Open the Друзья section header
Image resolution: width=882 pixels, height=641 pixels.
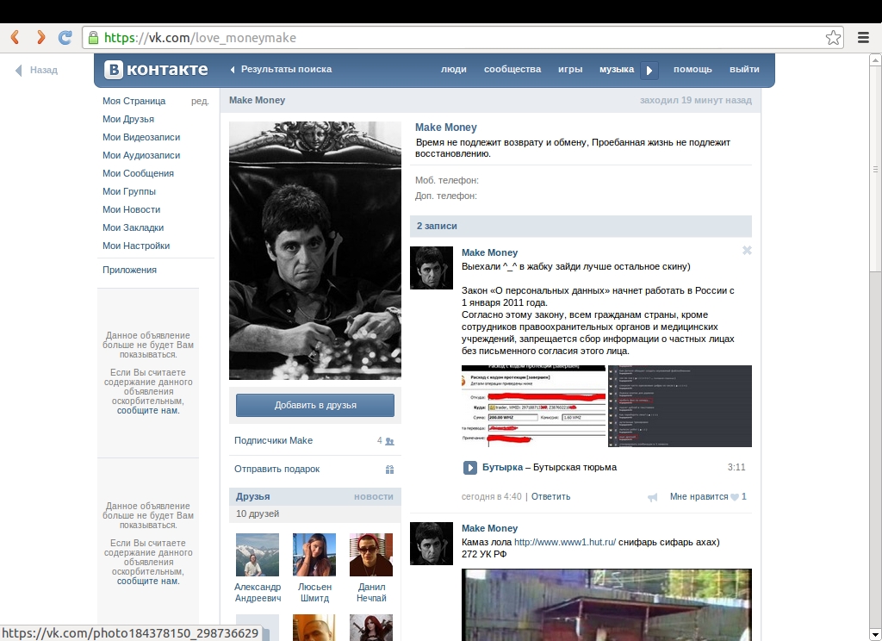[x=252, y=496]
